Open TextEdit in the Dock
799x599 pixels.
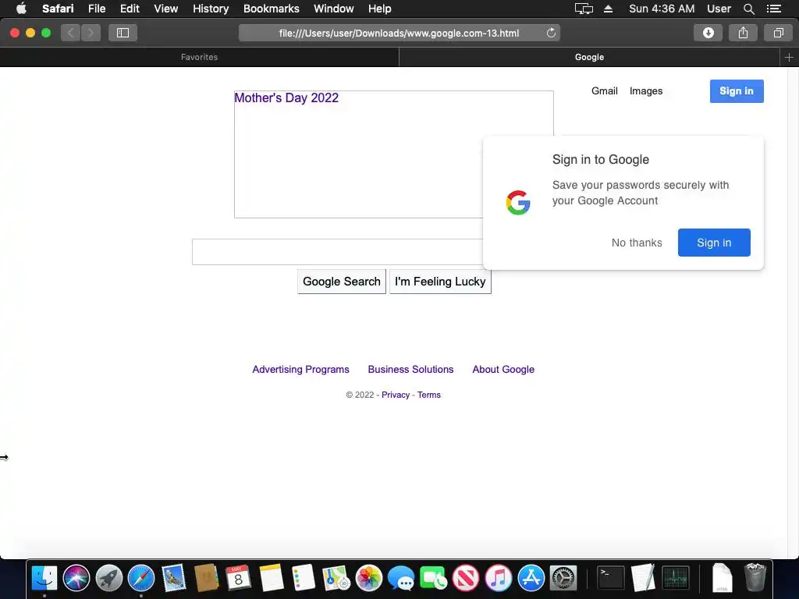point(643,578)
